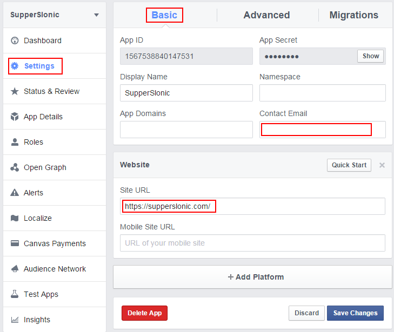The height and width of the screenshot is (332, 394).
Task: Click the Roles person icon
Action: click(15, 142)
